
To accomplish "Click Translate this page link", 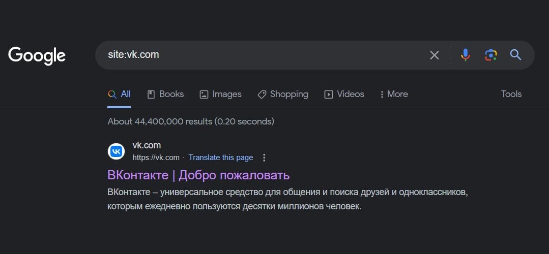I will point(221,157).
